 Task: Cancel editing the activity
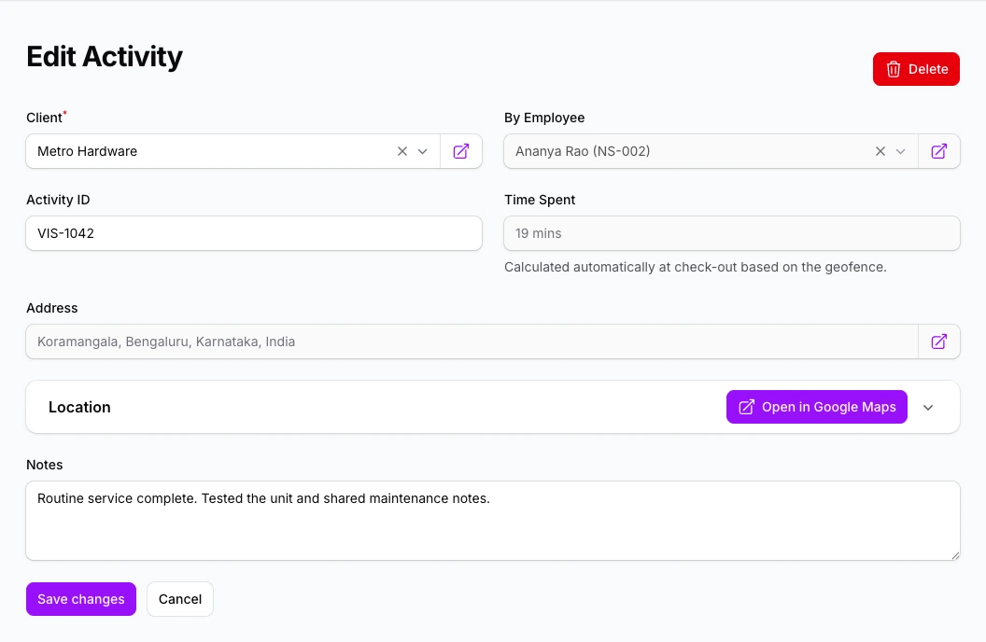pos(180,599)
